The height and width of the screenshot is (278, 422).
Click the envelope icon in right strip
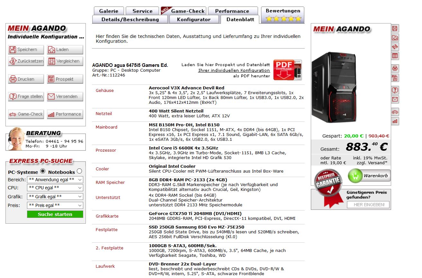(395, 99)
